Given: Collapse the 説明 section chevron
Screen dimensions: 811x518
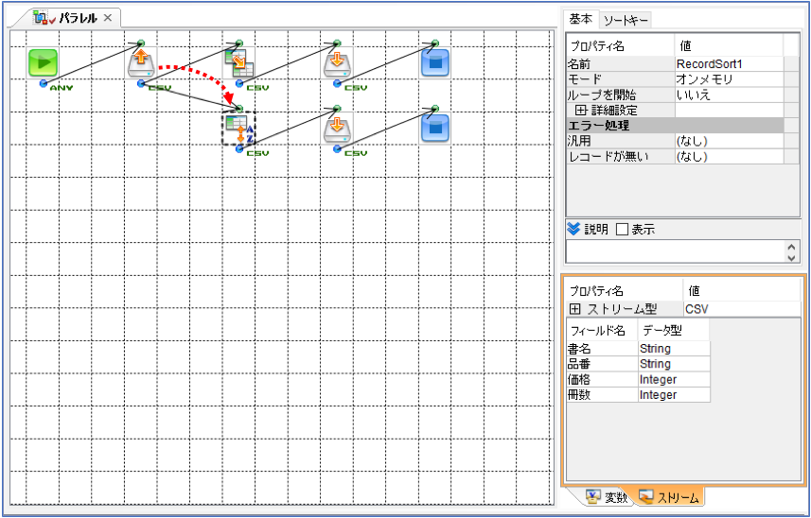Looking at the screenshot, I should (573, 229).
